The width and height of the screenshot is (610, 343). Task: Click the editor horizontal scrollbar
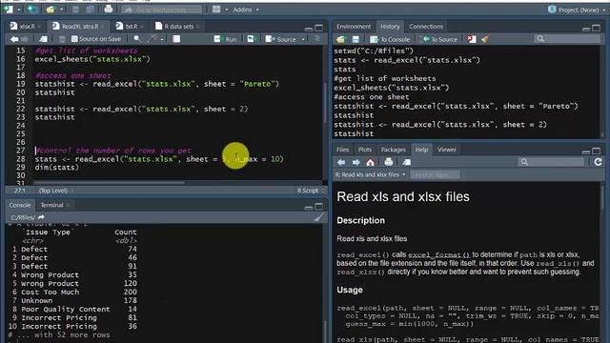coord(109,182)
